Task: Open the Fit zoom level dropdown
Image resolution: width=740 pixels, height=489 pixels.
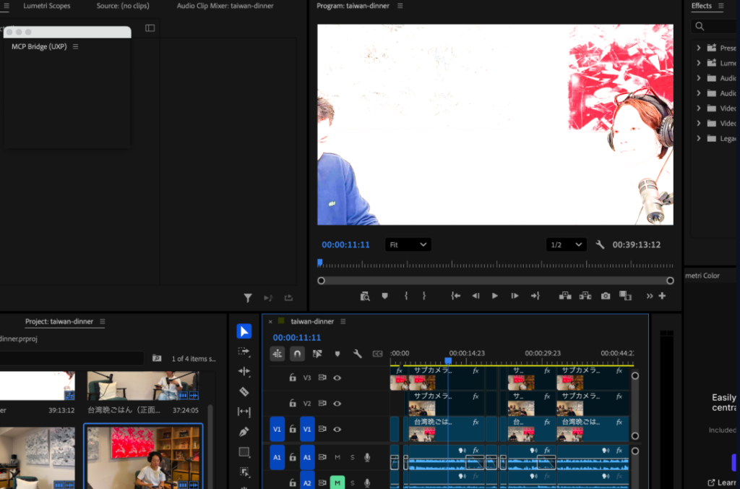Action: [408, 244]
